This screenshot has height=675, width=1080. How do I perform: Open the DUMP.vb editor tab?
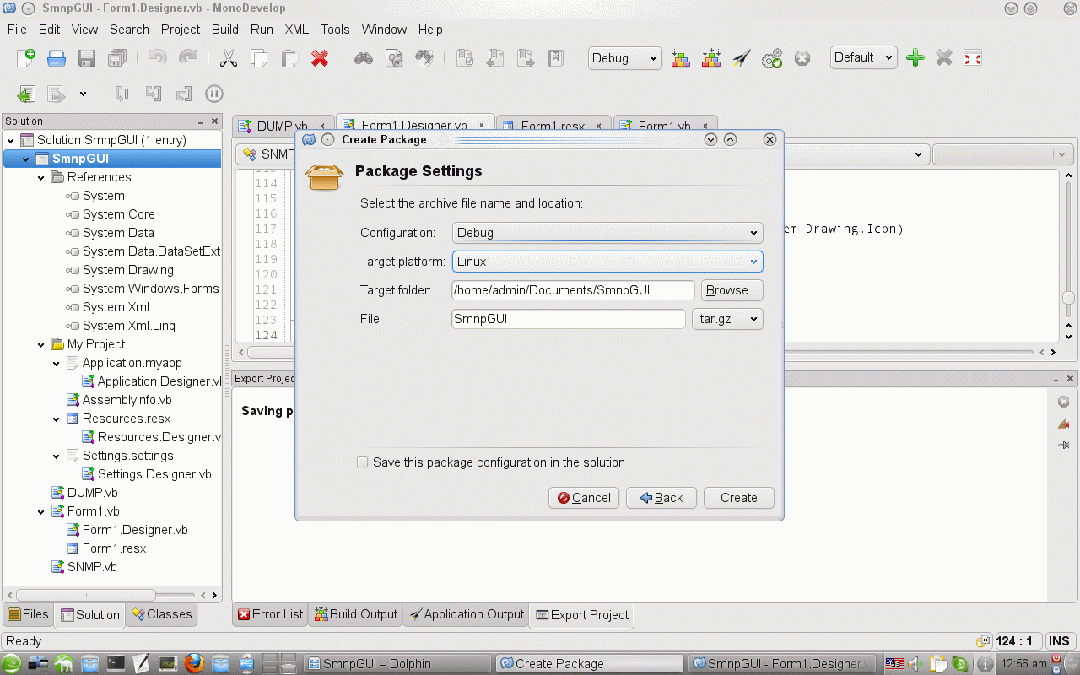[282, 127]
